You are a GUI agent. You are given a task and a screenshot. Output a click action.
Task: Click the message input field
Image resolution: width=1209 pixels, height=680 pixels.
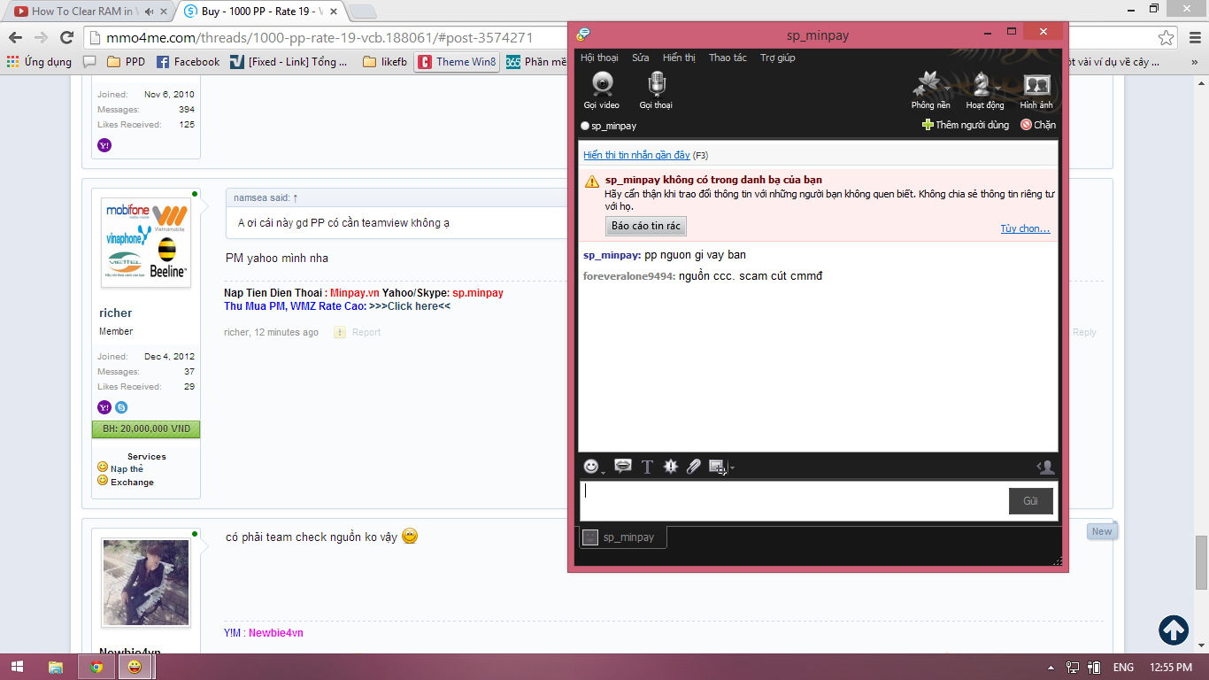click(792, 501)
